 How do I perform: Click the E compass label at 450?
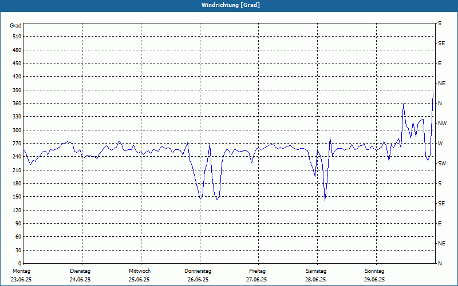click(440, 63)
